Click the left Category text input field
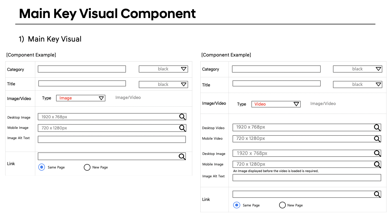The width and height of the screenshot is (389, 220). pos(82,69)
